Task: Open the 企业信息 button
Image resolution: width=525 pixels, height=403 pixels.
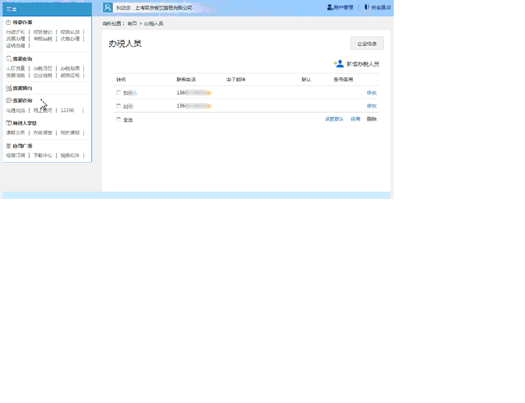Action: (x=367, y=43)
